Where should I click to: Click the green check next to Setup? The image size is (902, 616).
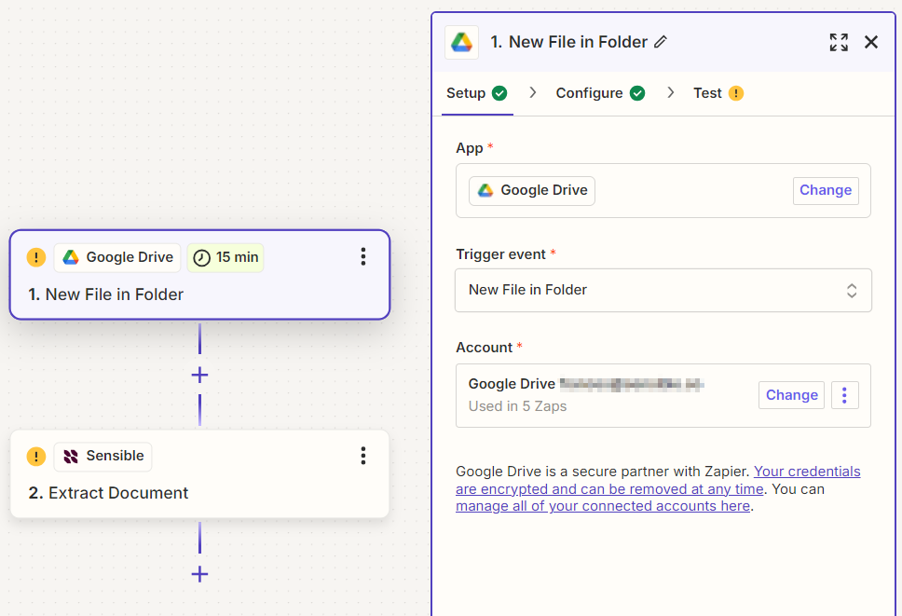499,93
